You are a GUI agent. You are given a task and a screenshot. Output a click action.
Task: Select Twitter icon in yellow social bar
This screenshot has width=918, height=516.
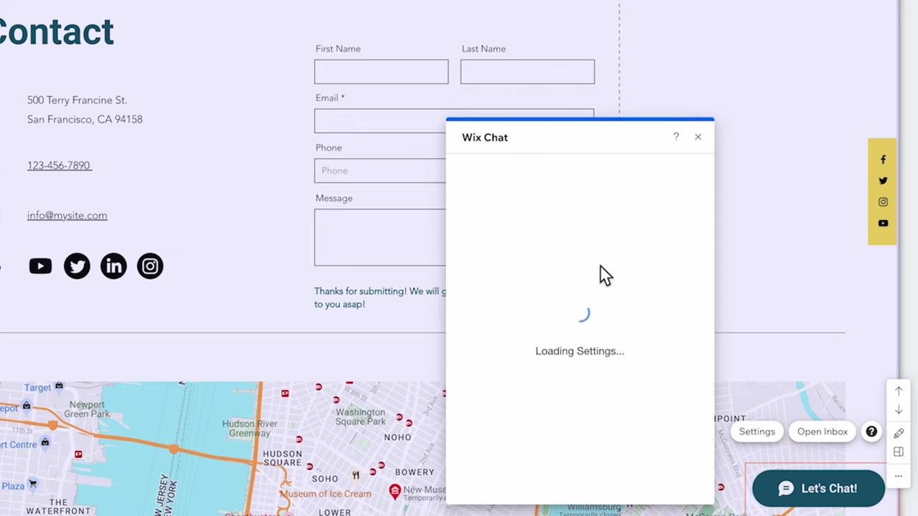click(x=883, y=181)
